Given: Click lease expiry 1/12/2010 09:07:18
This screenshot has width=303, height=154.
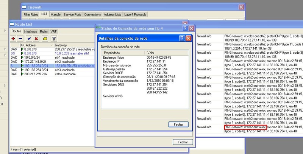Looking at the screenshot, I should coord(160,81).
